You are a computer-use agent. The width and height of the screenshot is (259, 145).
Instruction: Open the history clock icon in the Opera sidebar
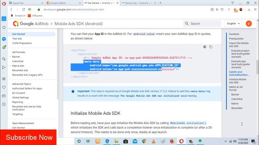pos(4,104)
